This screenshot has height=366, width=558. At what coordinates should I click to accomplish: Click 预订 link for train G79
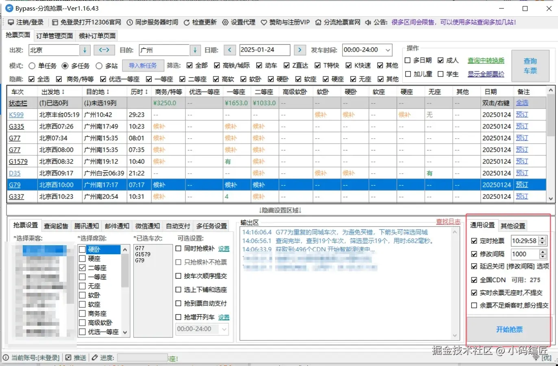522,185
